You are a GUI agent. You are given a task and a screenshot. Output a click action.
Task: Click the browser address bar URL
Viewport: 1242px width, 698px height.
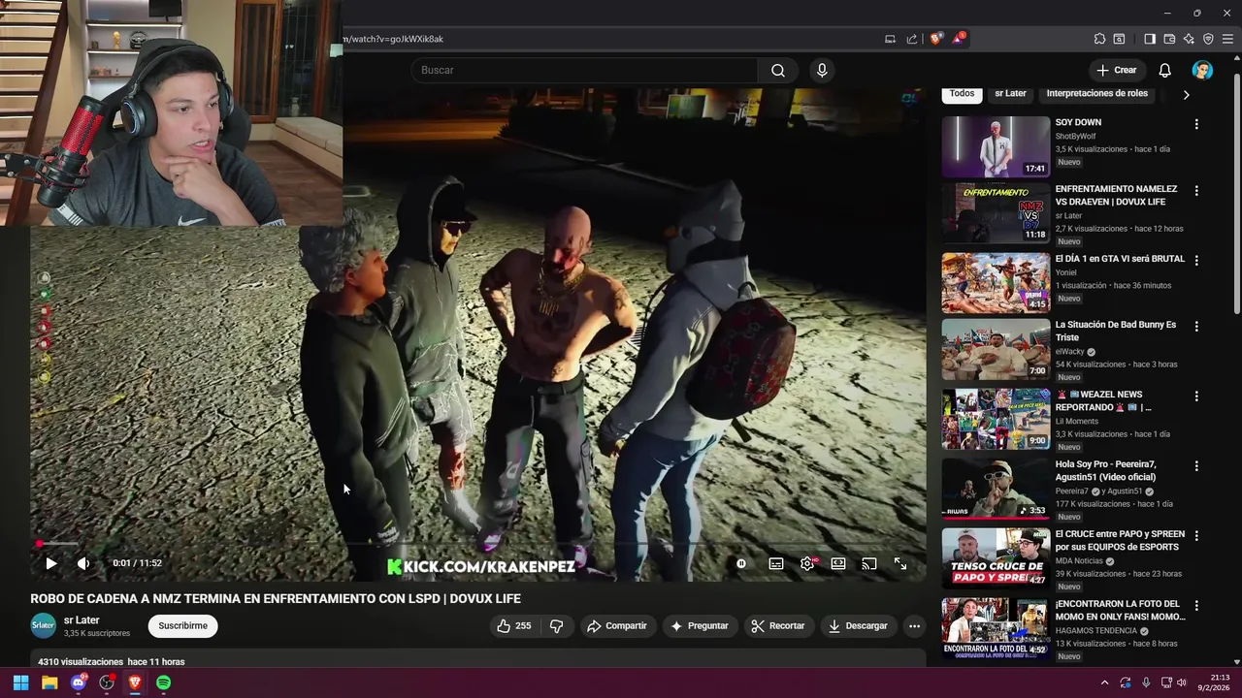coord(392,39)
